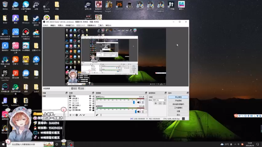
Task: Click 停止推流 button
Action: tap(178, 97)
